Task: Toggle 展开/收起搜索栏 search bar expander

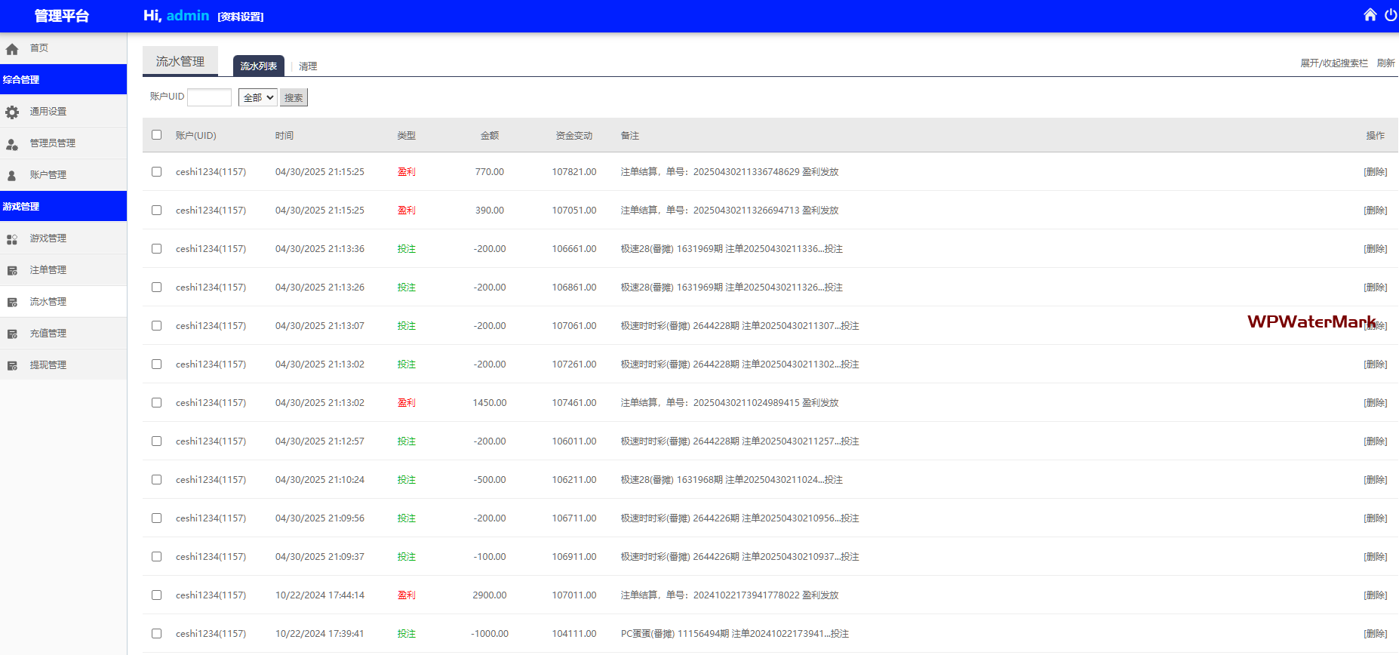Action: [1333, 63]
